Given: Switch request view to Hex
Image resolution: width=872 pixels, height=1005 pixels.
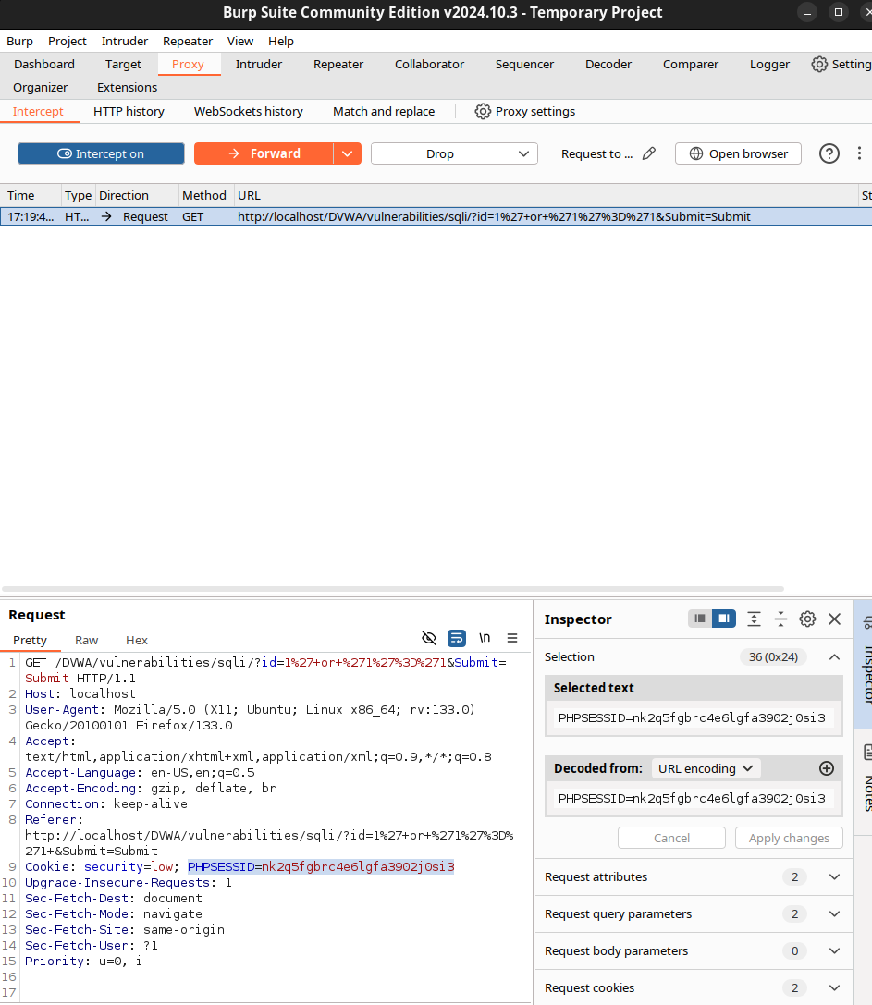Looking at the screenshot, I should tap(137, 641).
